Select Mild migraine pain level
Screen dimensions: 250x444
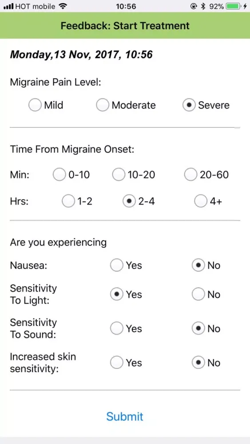click(x=35, y=105)
